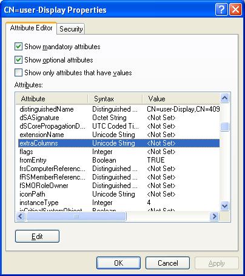
Task: Click the horizontal scrollbar thumb
Action: (x=76, y=217)
